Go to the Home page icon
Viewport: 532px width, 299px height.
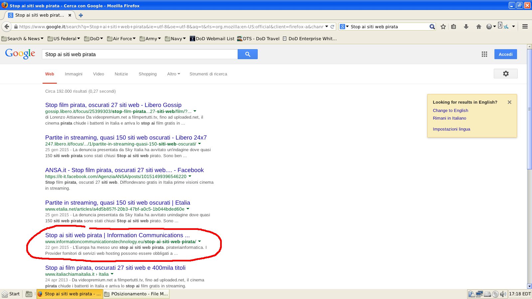click(479, 27)
